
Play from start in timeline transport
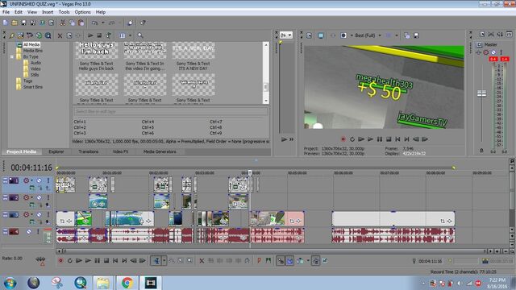(x=79, y=261)
